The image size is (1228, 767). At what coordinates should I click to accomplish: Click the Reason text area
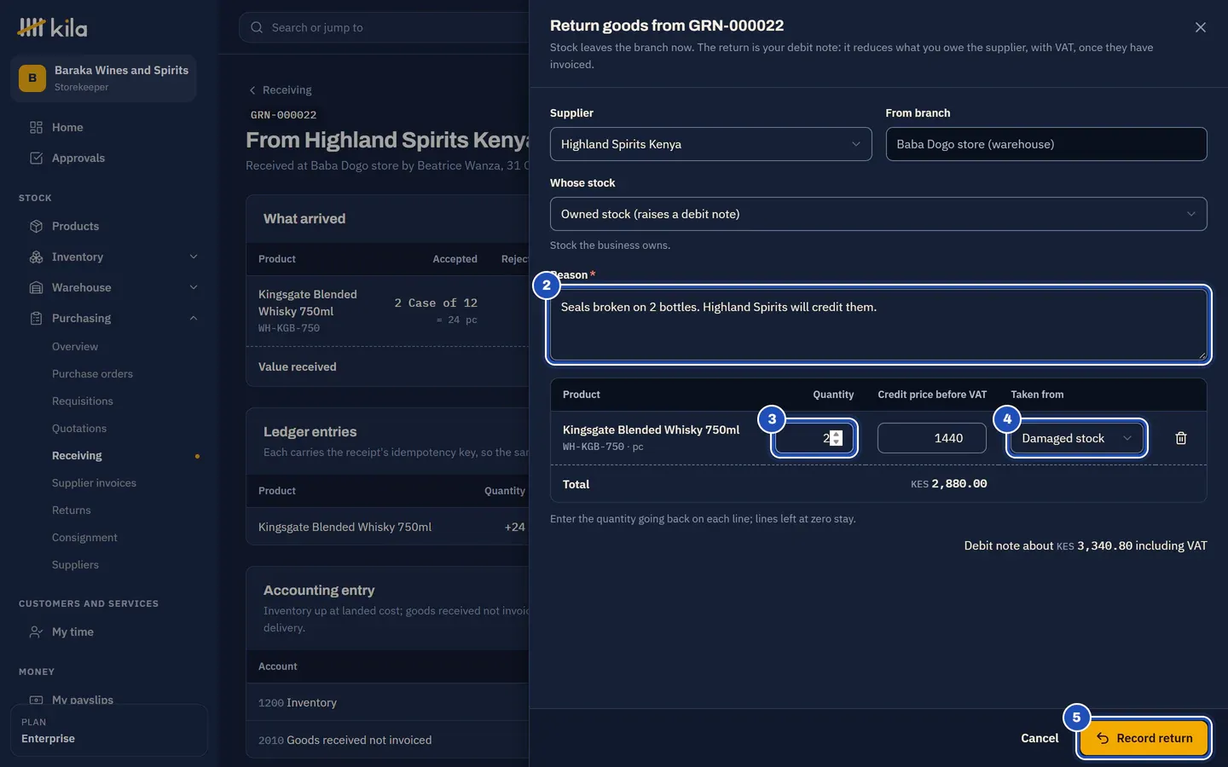point(878,325)
